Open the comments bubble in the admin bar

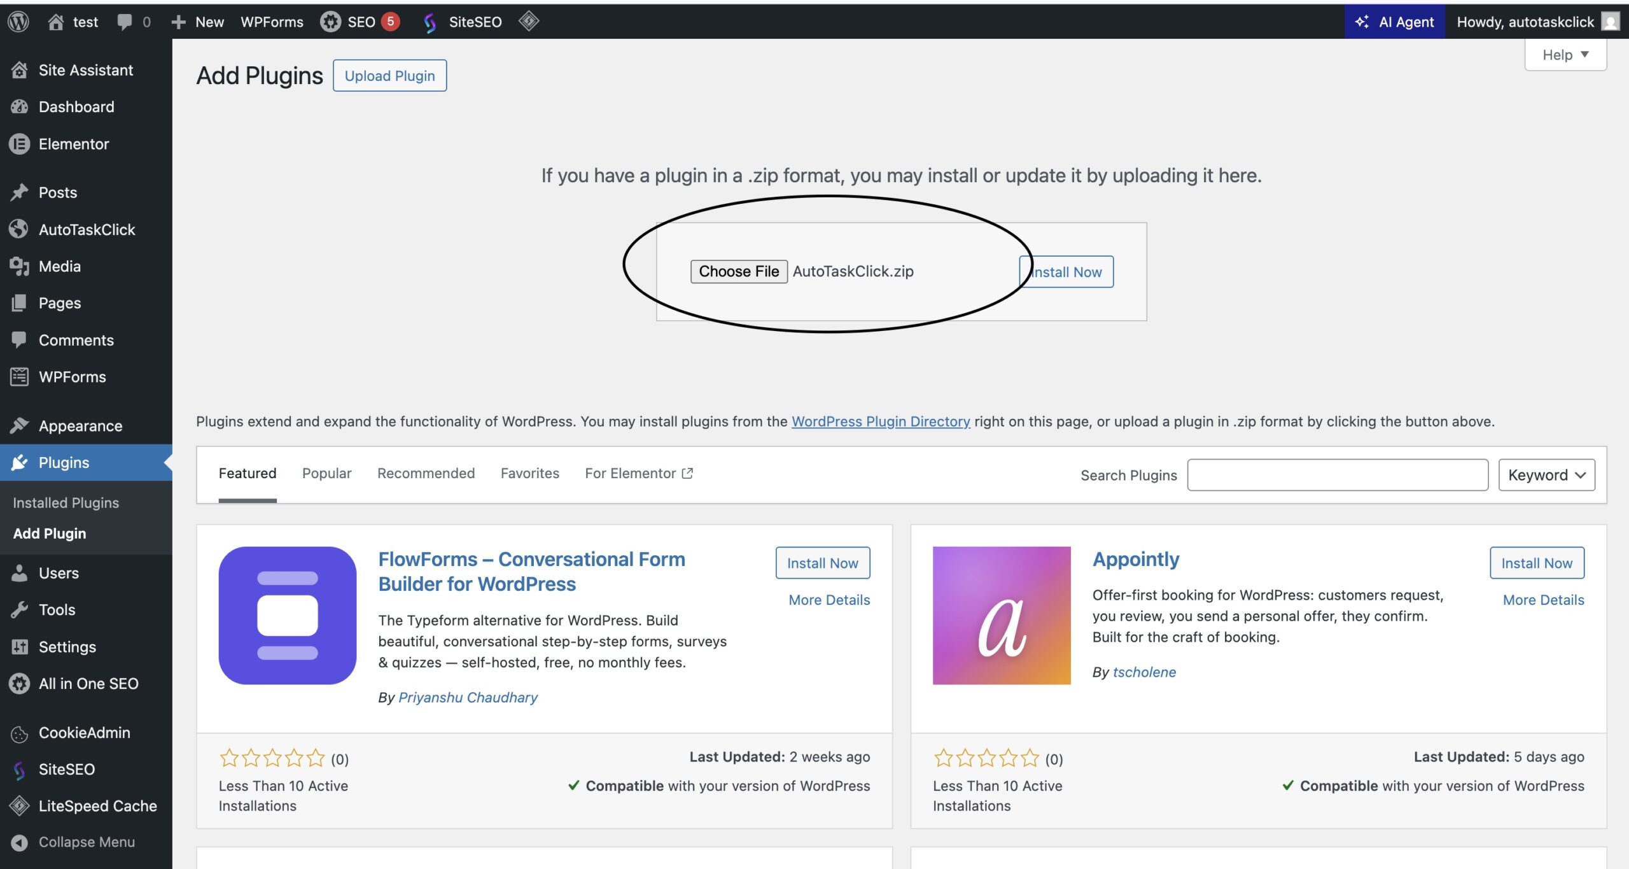[x=125, y=22]
